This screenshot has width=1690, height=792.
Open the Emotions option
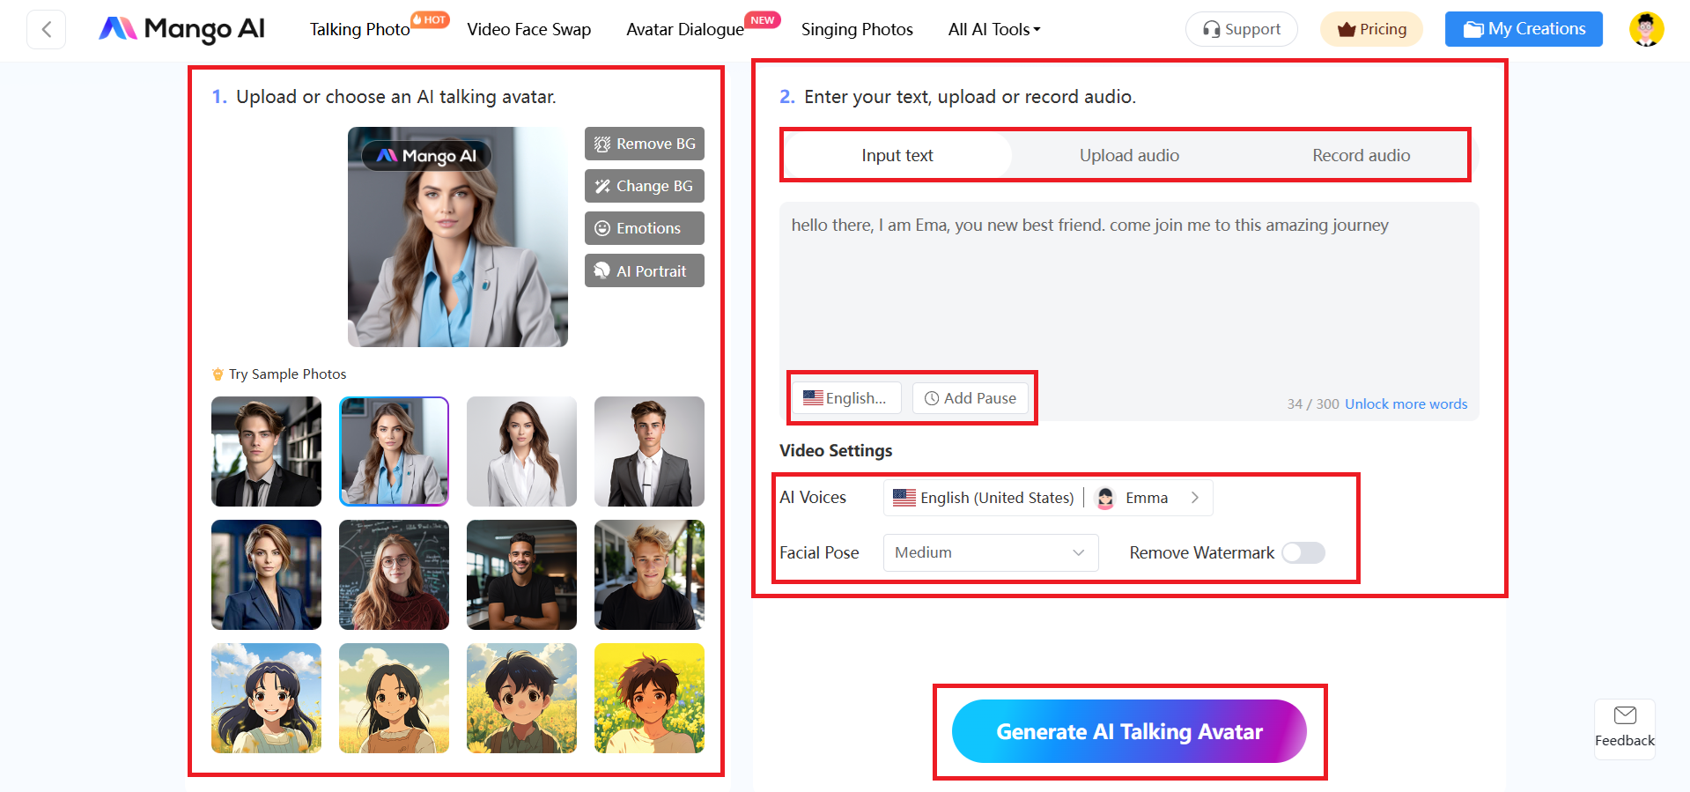(645, 228)
